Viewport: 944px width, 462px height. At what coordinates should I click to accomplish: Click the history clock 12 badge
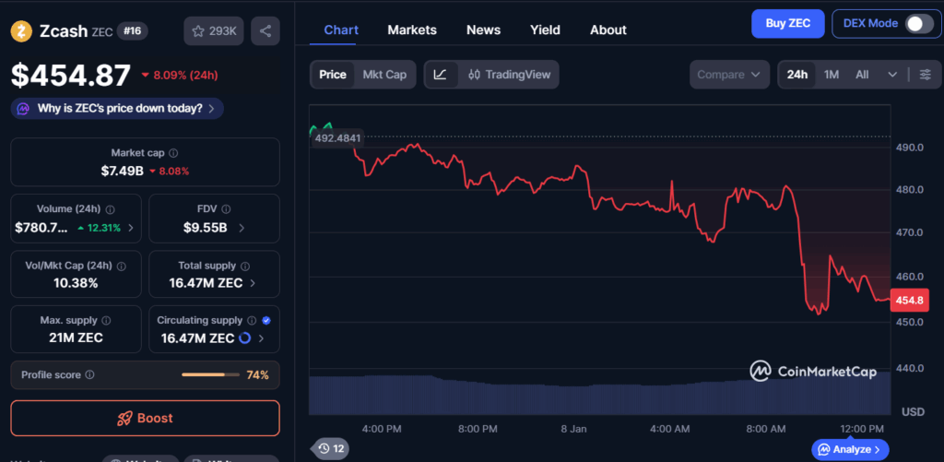click(331, 448)
